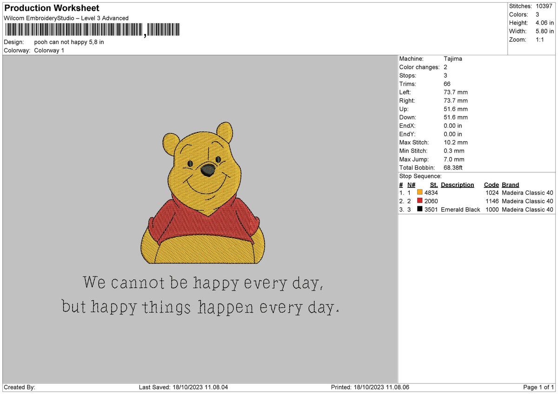The image size is (558, 394).
Task: Click the 'Color changes:' label
Action: tap(419, 67)
